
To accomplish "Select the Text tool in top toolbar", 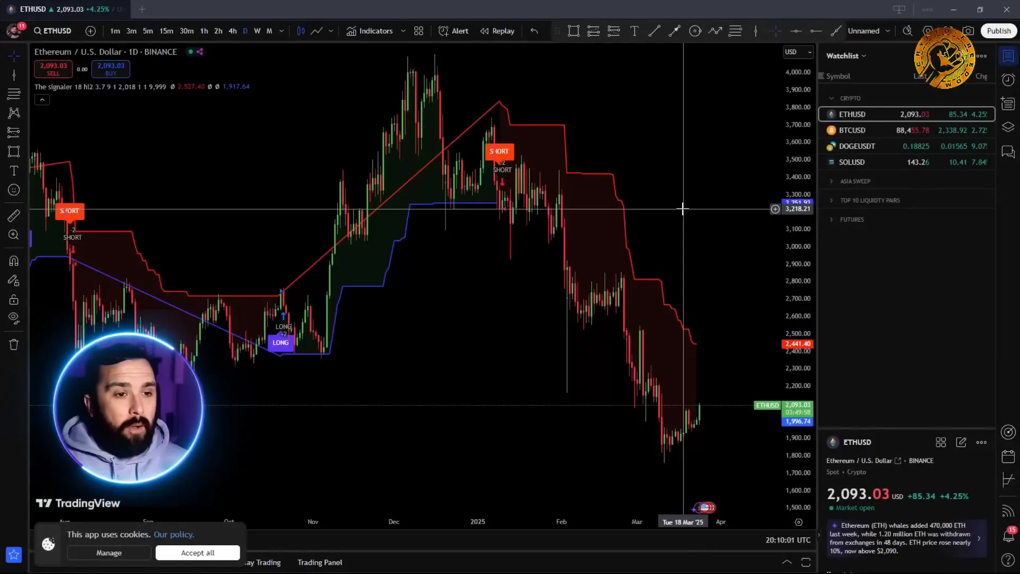I will 634,31.
